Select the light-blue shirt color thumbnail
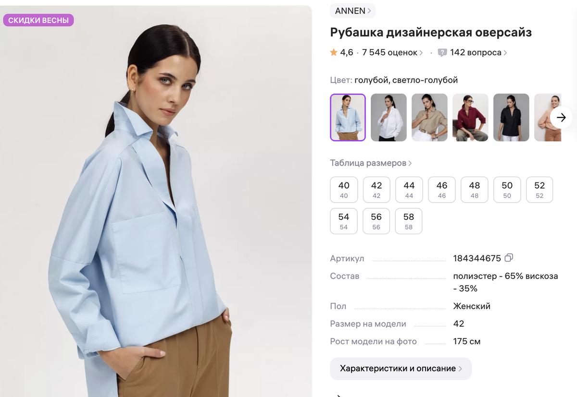Image resolution: width=577 pixels, height=397 pixels. click(348, 118)
